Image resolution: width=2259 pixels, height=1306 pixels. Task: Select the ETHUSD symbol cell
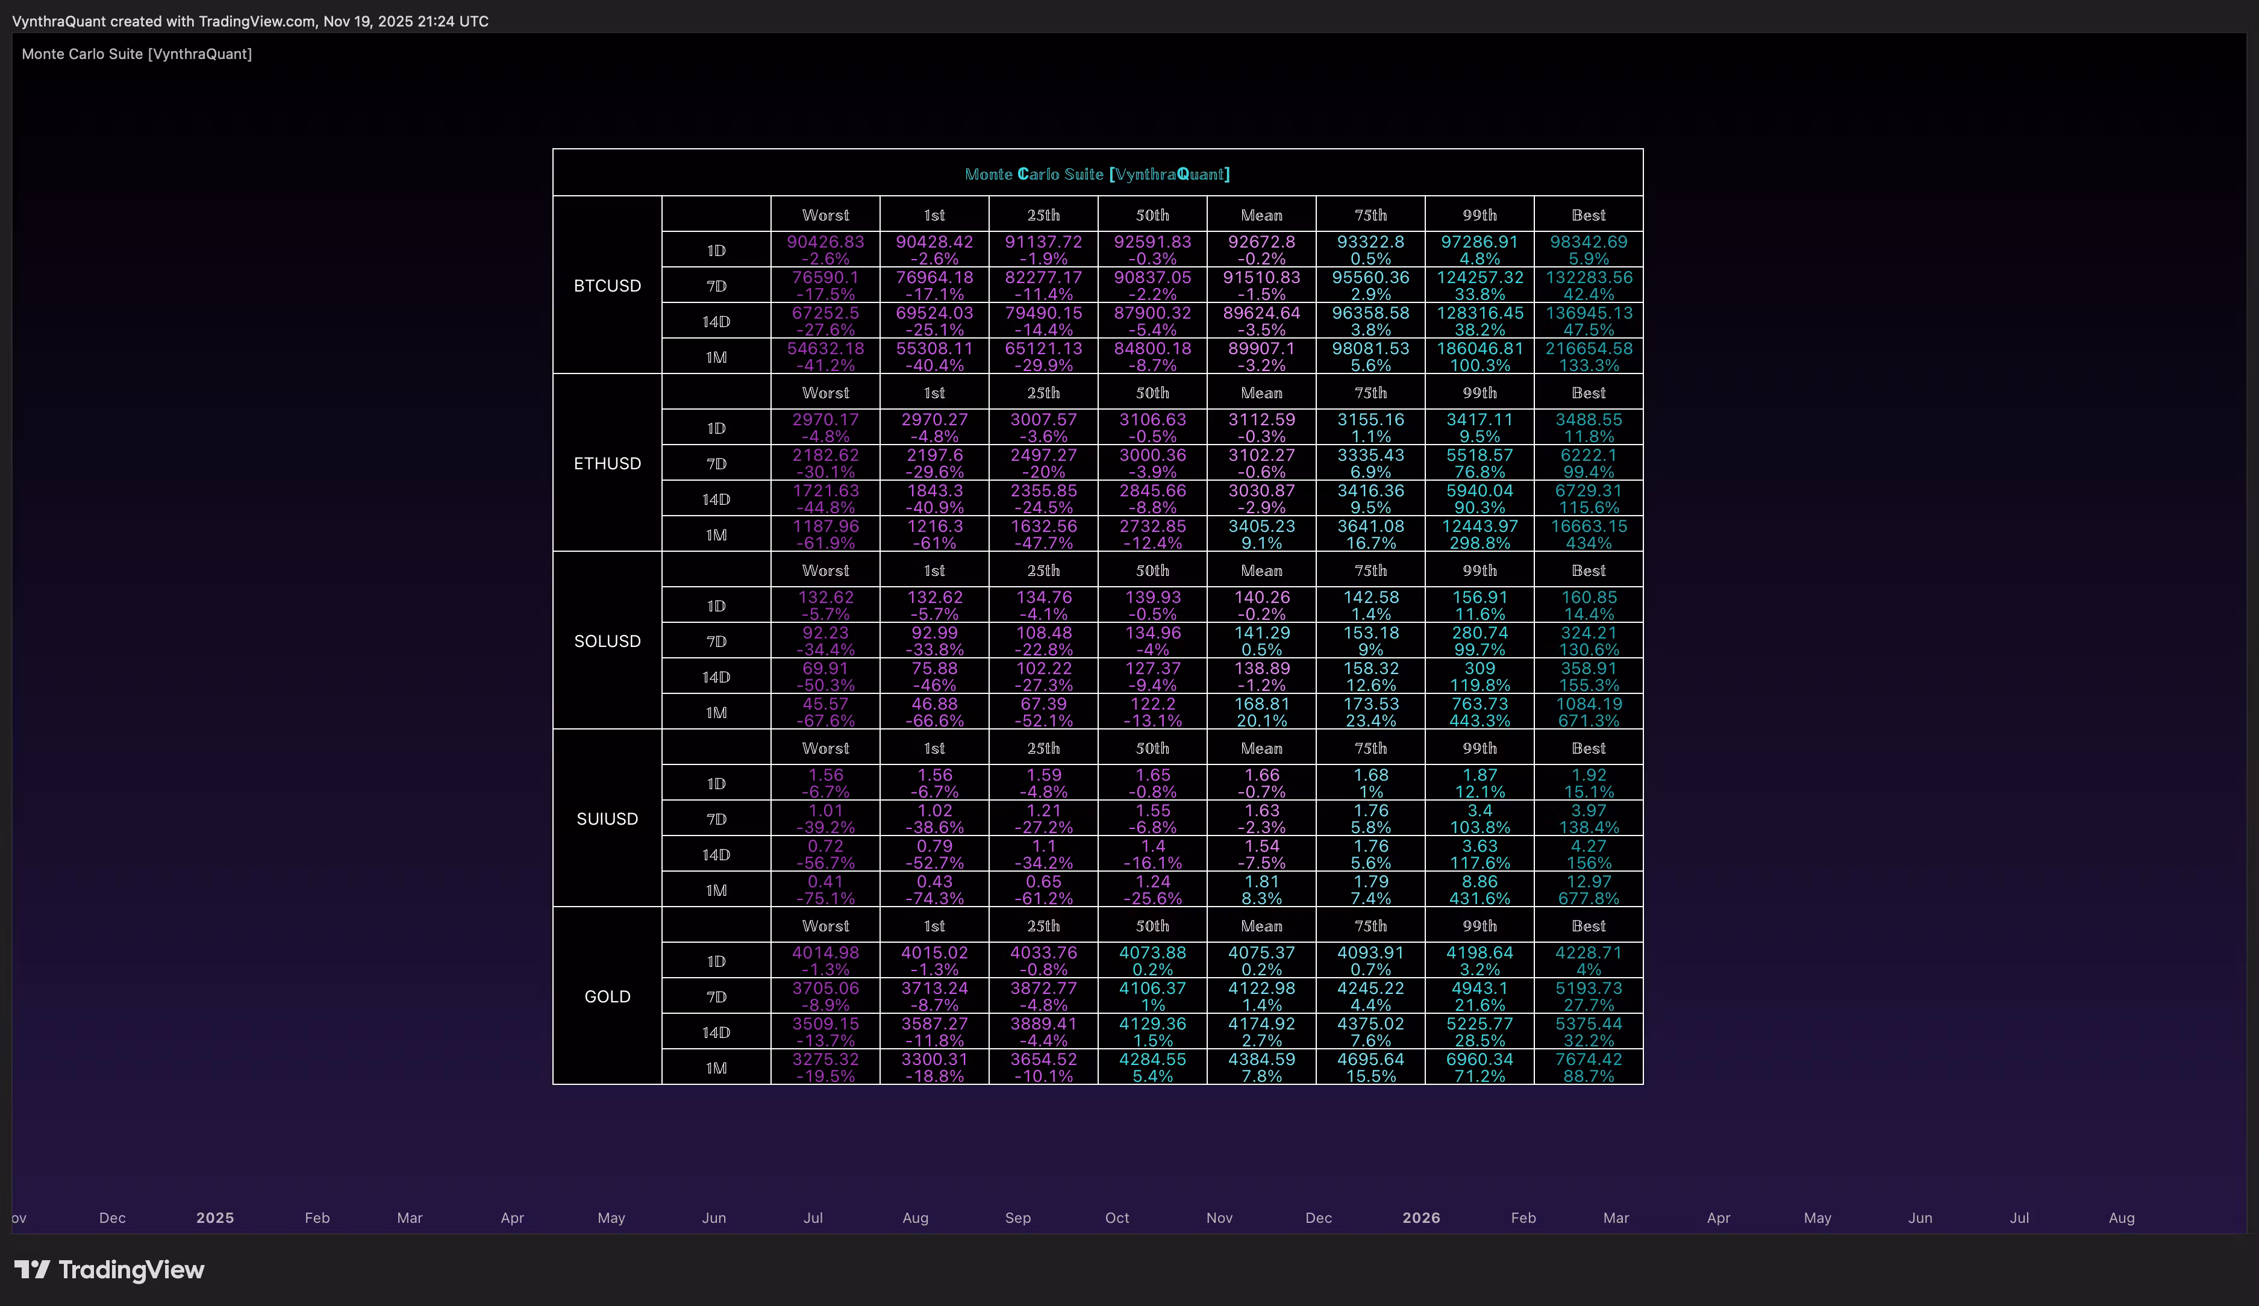point(607,463)
